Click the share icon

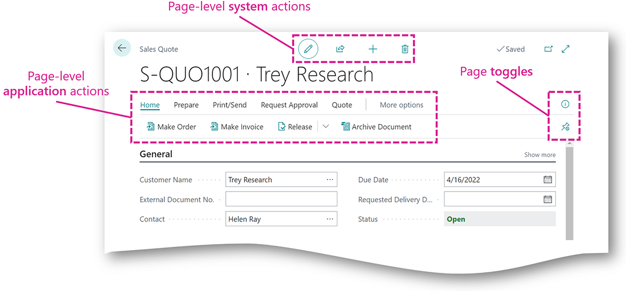click(340, 49)
